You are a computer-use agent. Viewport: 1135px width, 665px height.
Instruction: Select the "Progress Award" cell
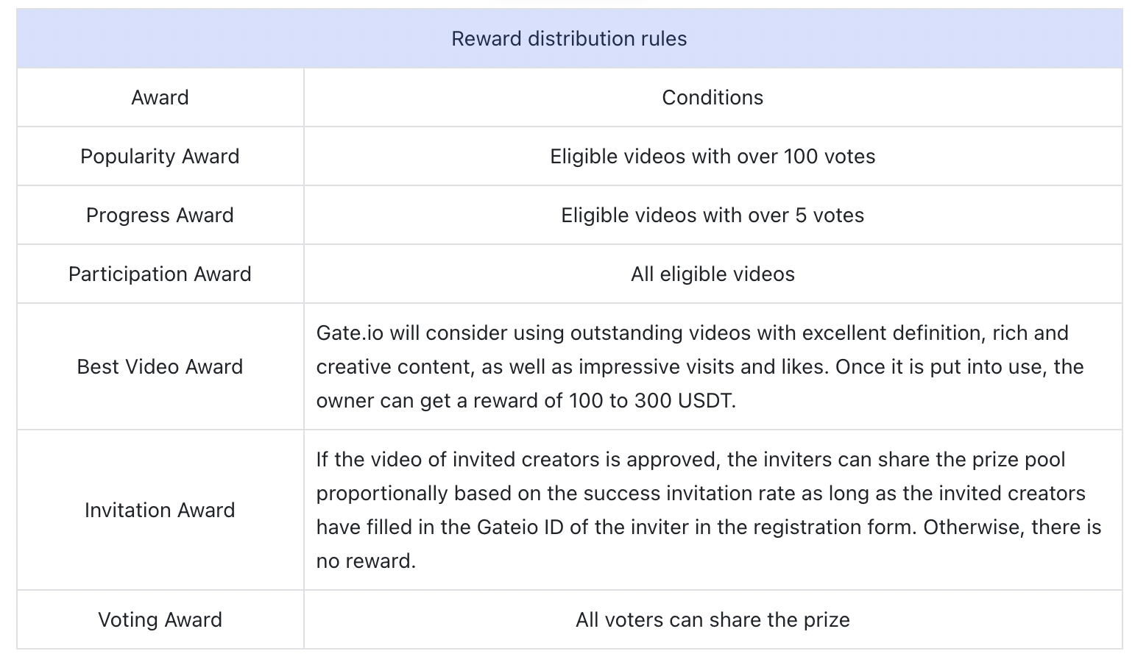point(160,216)
